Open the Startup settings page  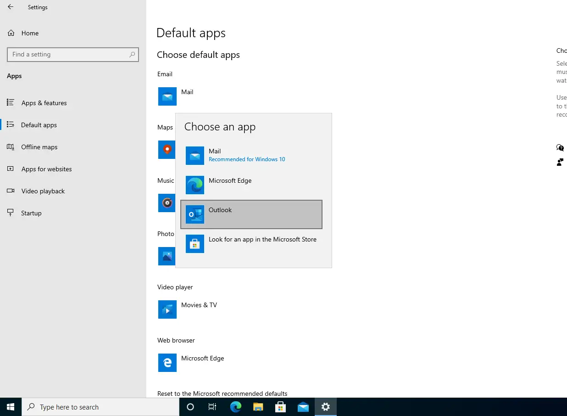[x=31, y=213]
